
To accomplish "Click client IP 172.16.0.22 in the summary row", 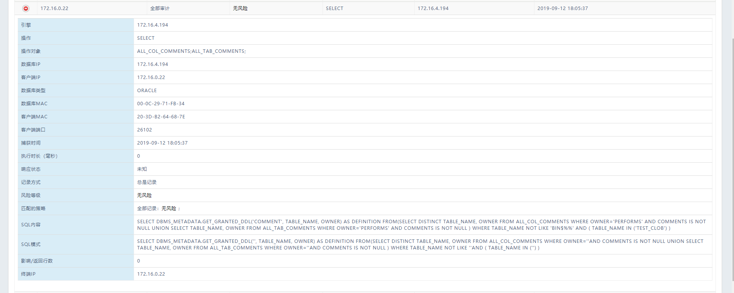I will [x=54, y=8].
